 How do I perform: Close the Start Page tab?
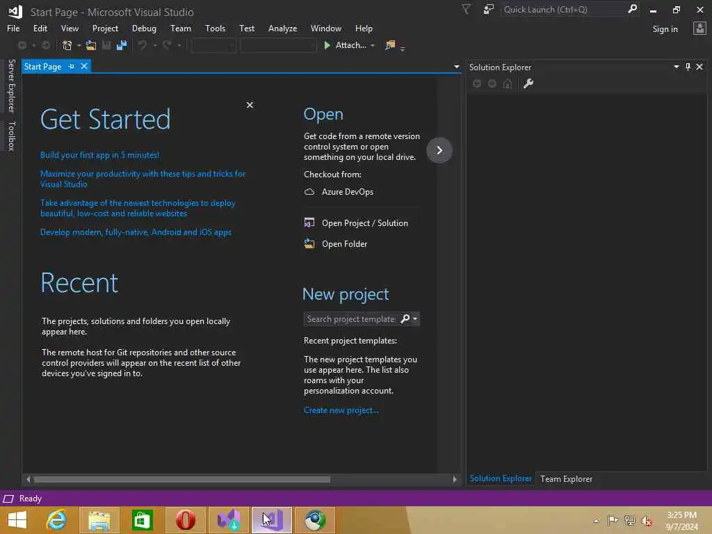(x=84, y=66)
